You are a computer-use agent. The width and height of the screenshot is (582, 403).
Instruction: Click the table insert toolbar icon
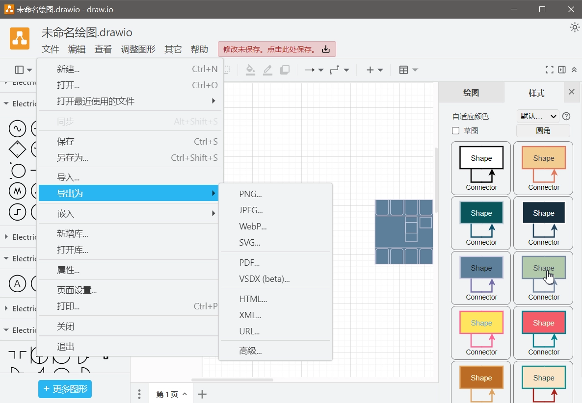point(403,70)
